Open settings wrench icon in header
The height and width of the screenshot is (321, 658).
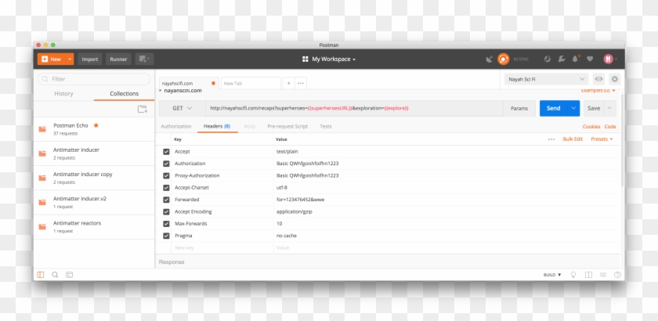click(561, 59)
